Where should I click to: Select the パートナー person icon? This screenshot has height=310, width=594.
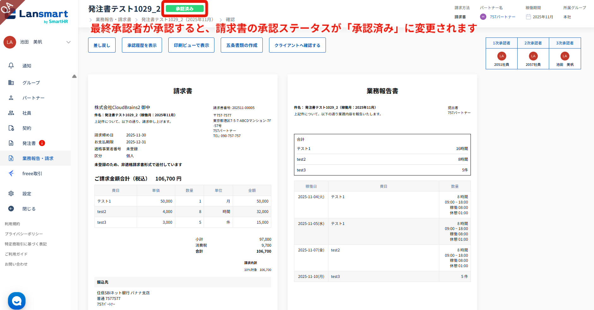click(x=11, y=98)
